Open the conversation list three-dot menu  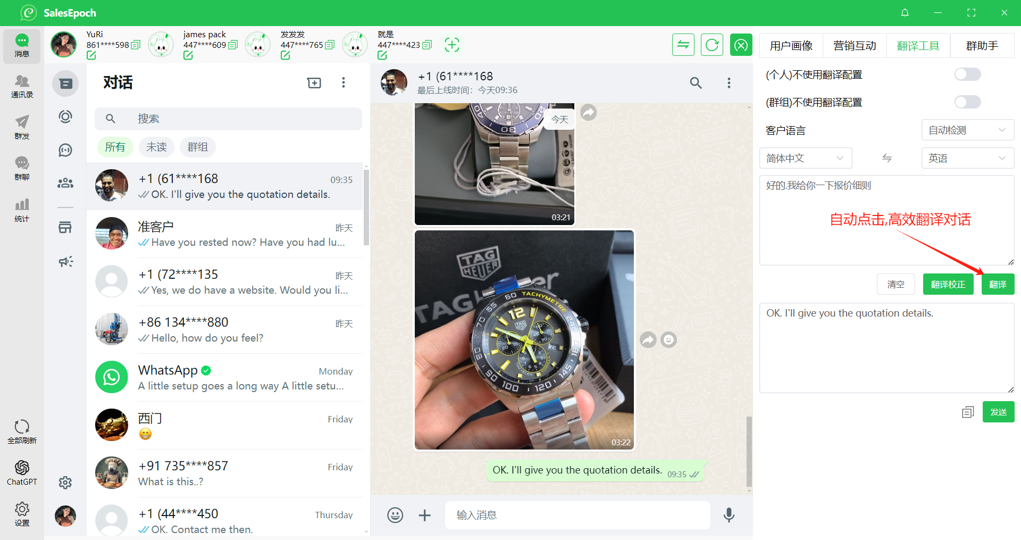point(344,82)
